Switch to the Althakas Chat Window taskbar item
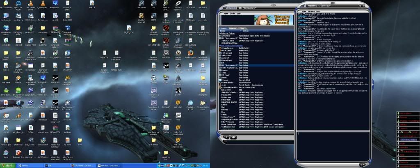Viewport: 420px width, 168px height. [108, 166]
